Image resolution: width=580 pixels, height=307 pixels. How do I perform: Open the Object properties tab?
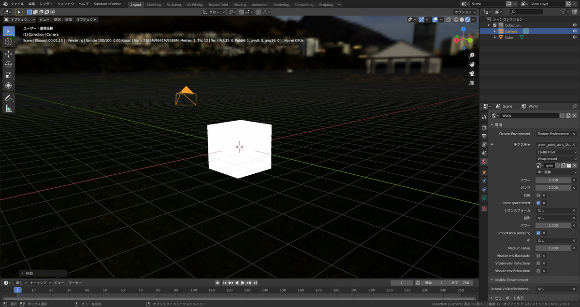[484, 172]
